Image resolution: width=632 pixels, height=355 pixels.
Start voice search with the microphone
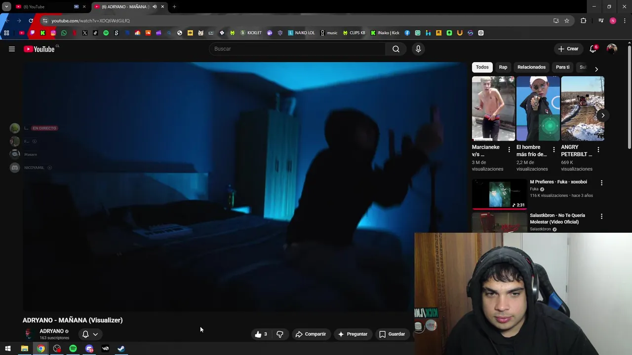418,49
